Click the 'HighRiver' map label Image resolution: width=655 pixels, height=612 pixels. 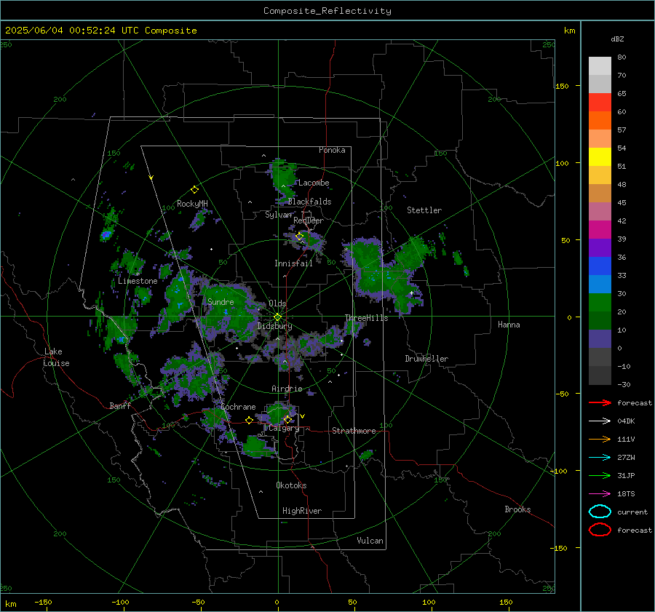302,511
